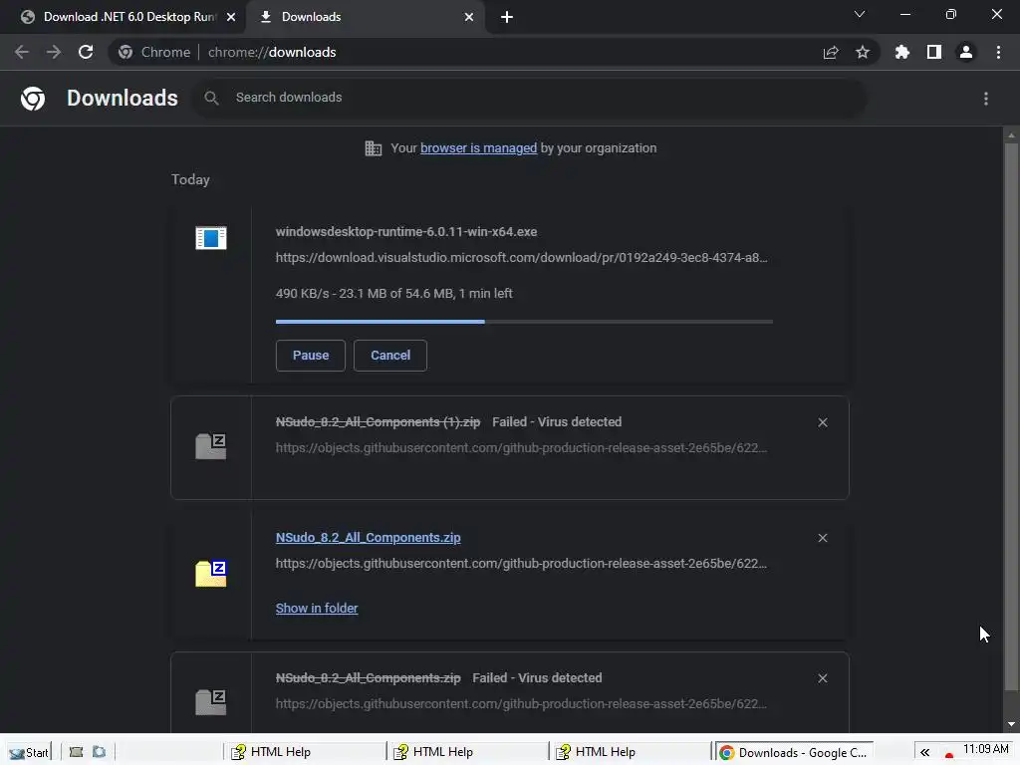Click the windowsdesktop-runtime source URL

tap(522, 258)
